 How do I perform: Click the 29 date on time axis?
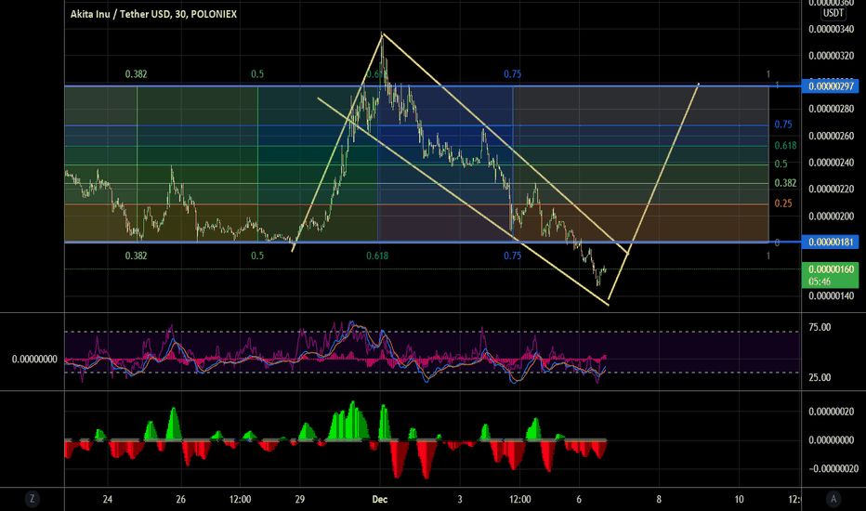[x=300, y=500]
